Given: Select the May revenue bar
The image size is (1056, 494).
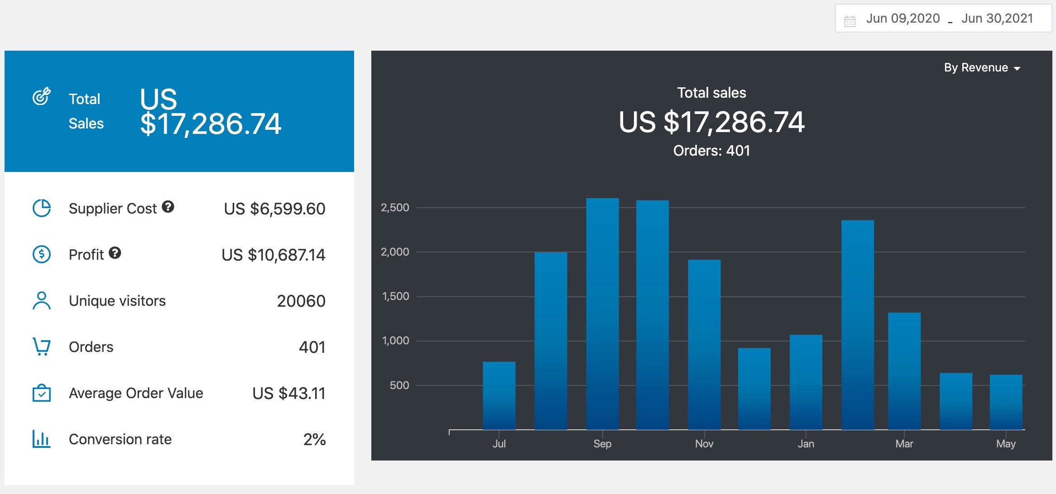Looking at the screenshot, I should click(x=1006, y=402).
